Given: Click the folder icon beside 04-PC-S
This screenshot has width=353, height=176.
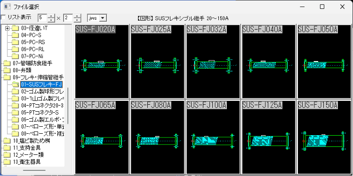Looking at the screenshot, I should 16,35.
